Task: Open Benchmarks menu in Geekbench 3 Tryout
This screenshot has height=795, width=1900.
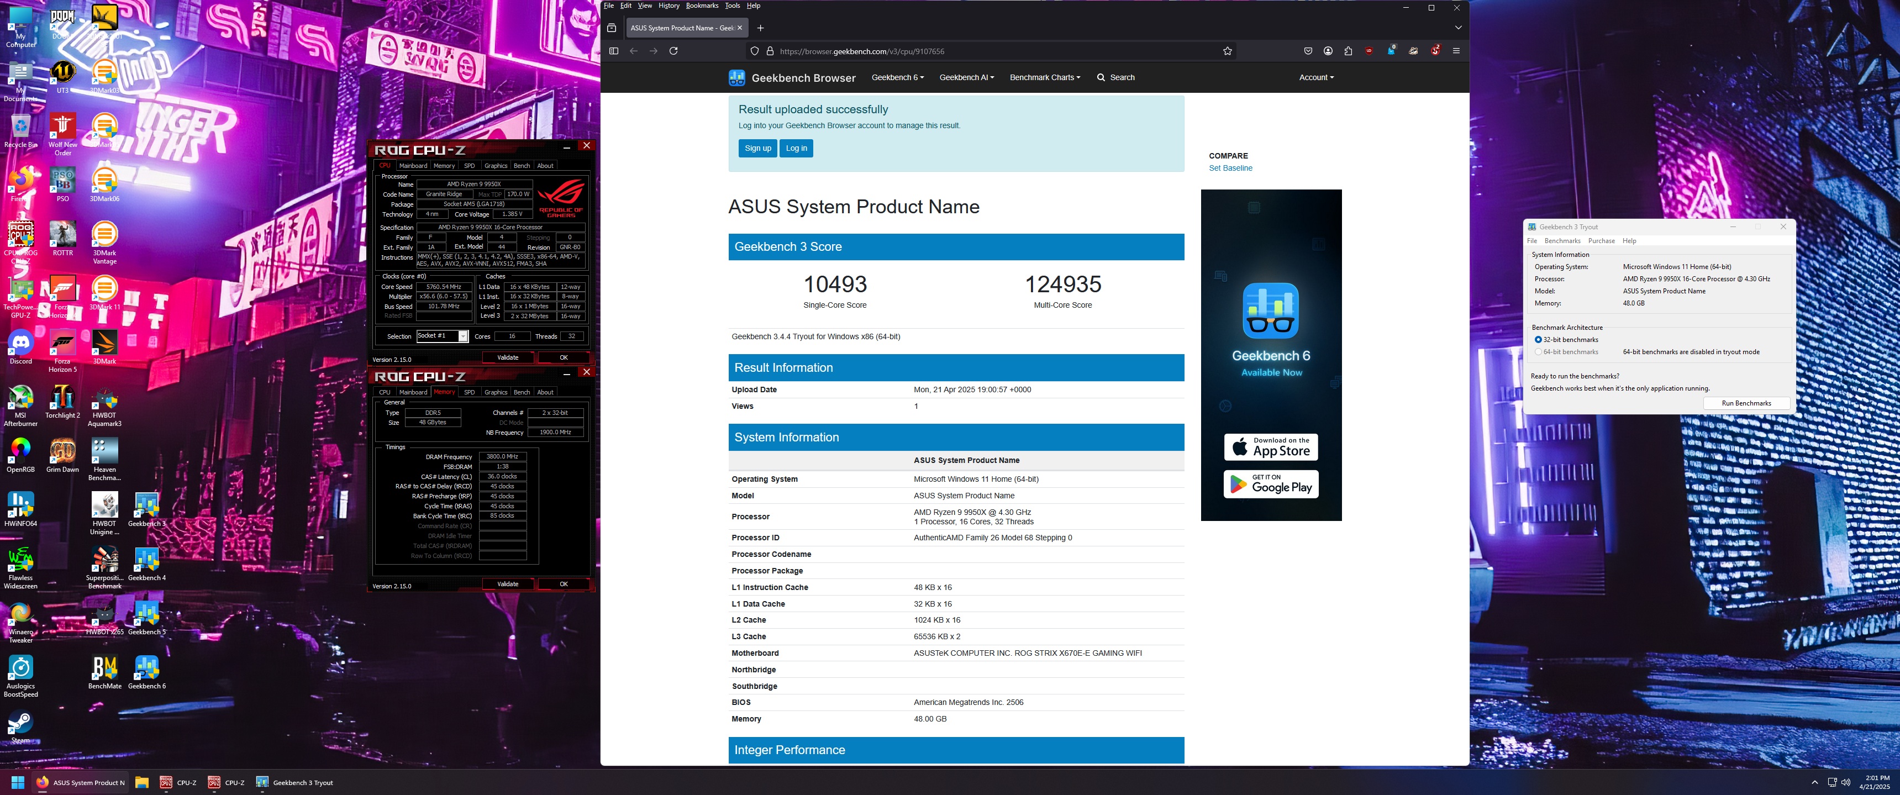Action: coord(1562,241)
